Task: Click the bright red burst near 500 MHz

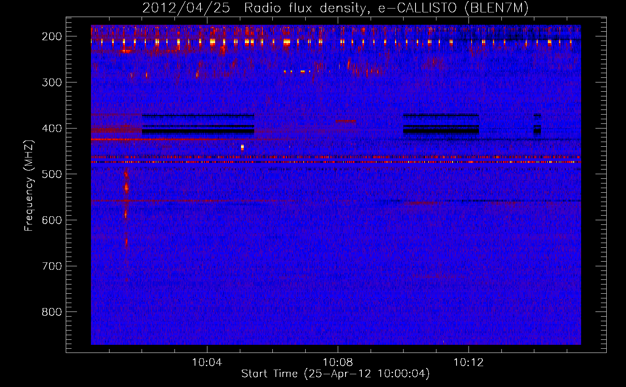Action: pos(126,188)
